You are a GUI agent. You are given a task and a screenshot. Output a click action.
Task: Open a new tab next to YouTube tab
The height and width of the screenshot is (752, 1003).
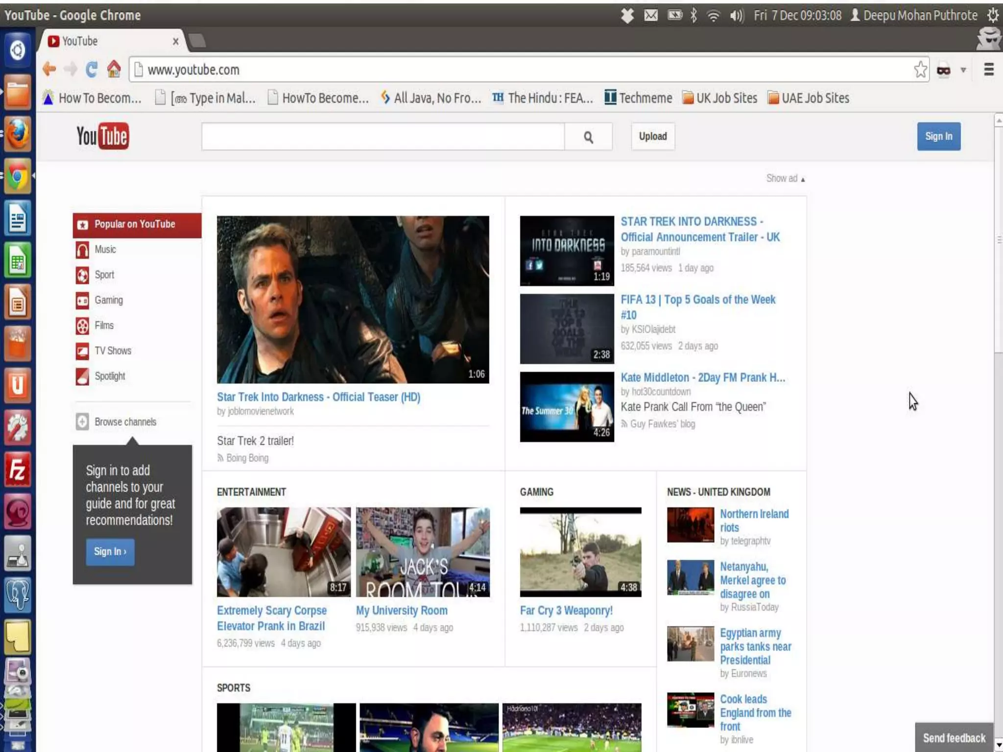[x=197, y=41]
